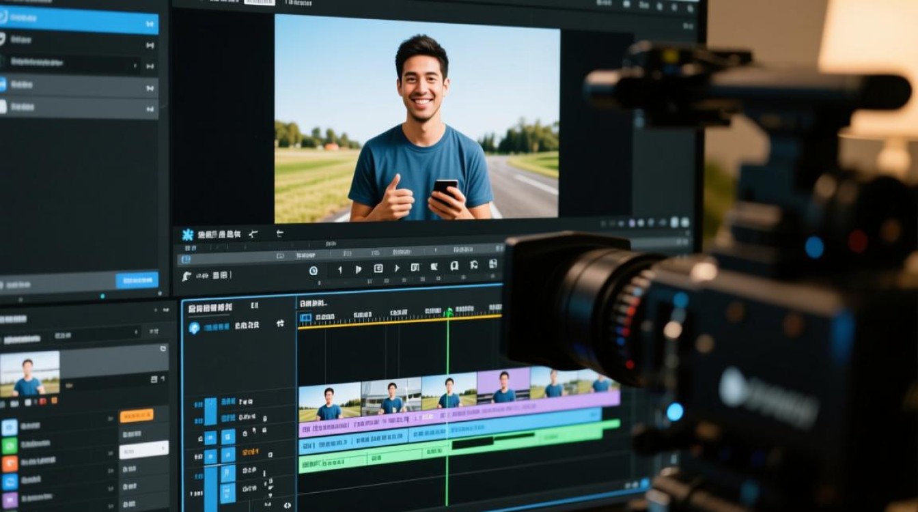The width and height of the screenshot is (918, 512).
Task: Click the orange button in the lower-left panel
Action: pyautogui.click(x=137, y=415)
